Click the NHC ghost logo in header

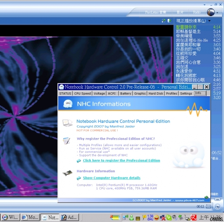[x=68, y=104]
